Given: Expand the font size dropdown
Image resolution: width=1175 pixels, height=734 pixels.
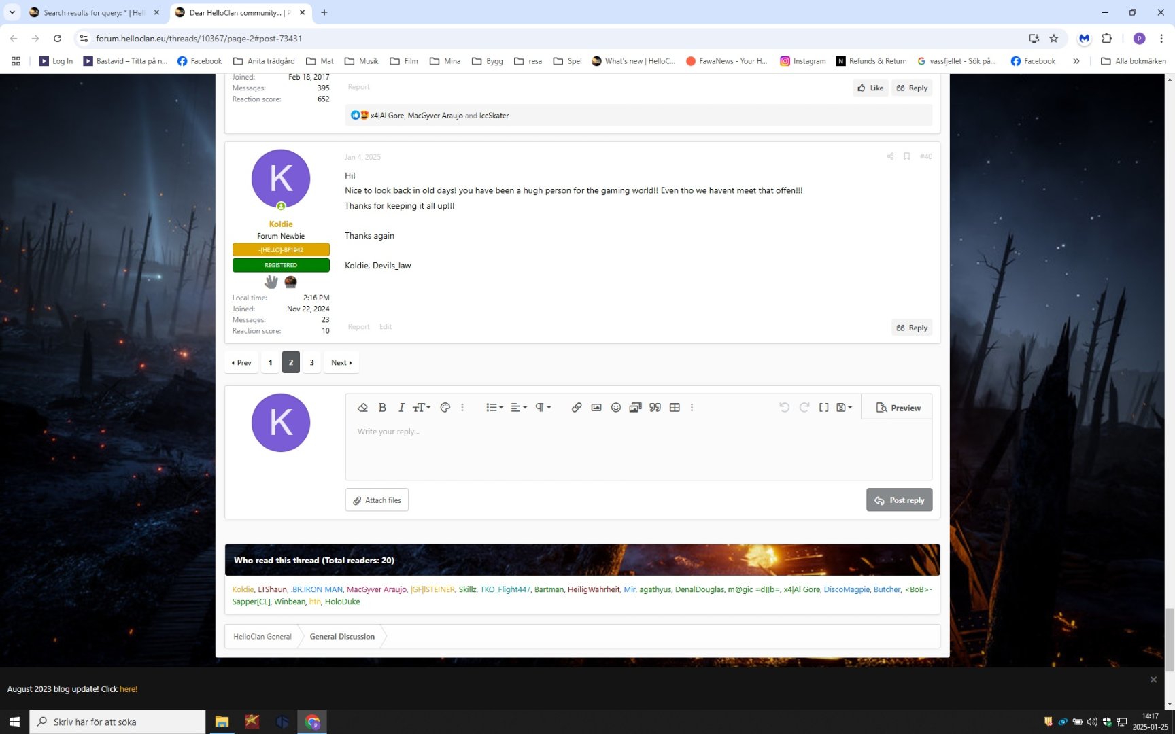Looking at the screenshot, I should click(422, 408).
